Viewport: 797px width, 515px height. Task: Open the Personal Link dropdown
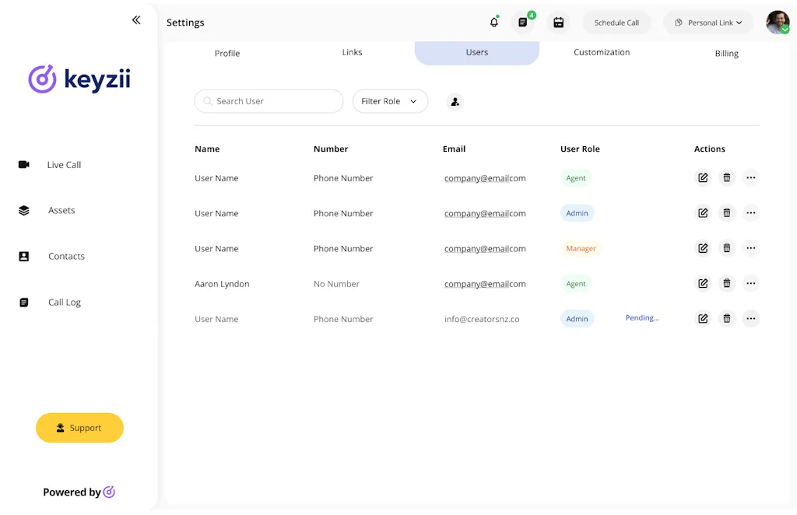708,23
